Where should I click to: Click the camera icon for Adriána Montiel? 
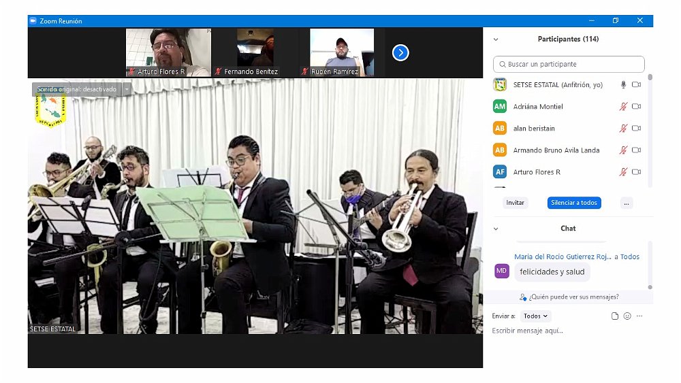coord(636,107)
